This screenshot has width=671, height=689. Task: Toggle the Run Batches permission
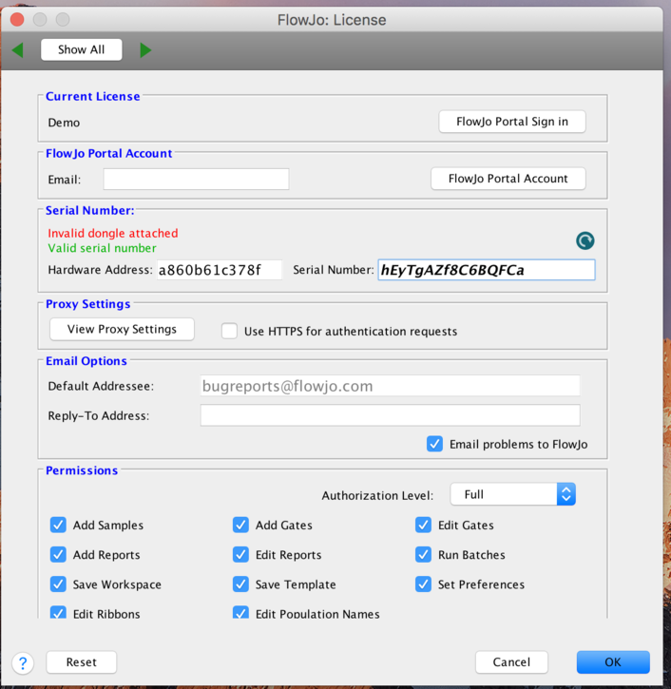(423, 555)
